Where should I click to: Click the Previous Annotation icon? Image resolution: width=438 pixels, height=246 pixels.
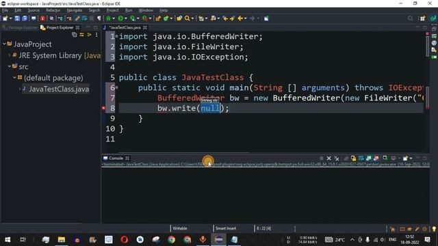[214, 18]
